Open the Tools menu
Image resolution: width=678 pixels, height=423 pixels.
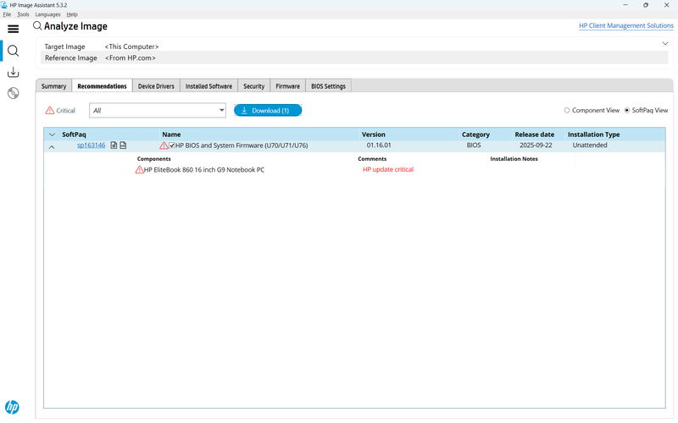point(23,14)
